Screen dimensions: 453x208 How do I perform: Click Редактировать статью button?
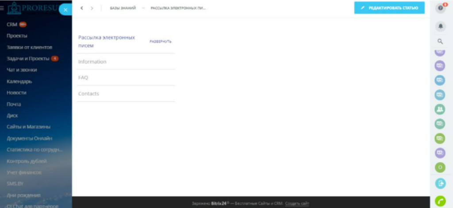click(x=389, y=8)
